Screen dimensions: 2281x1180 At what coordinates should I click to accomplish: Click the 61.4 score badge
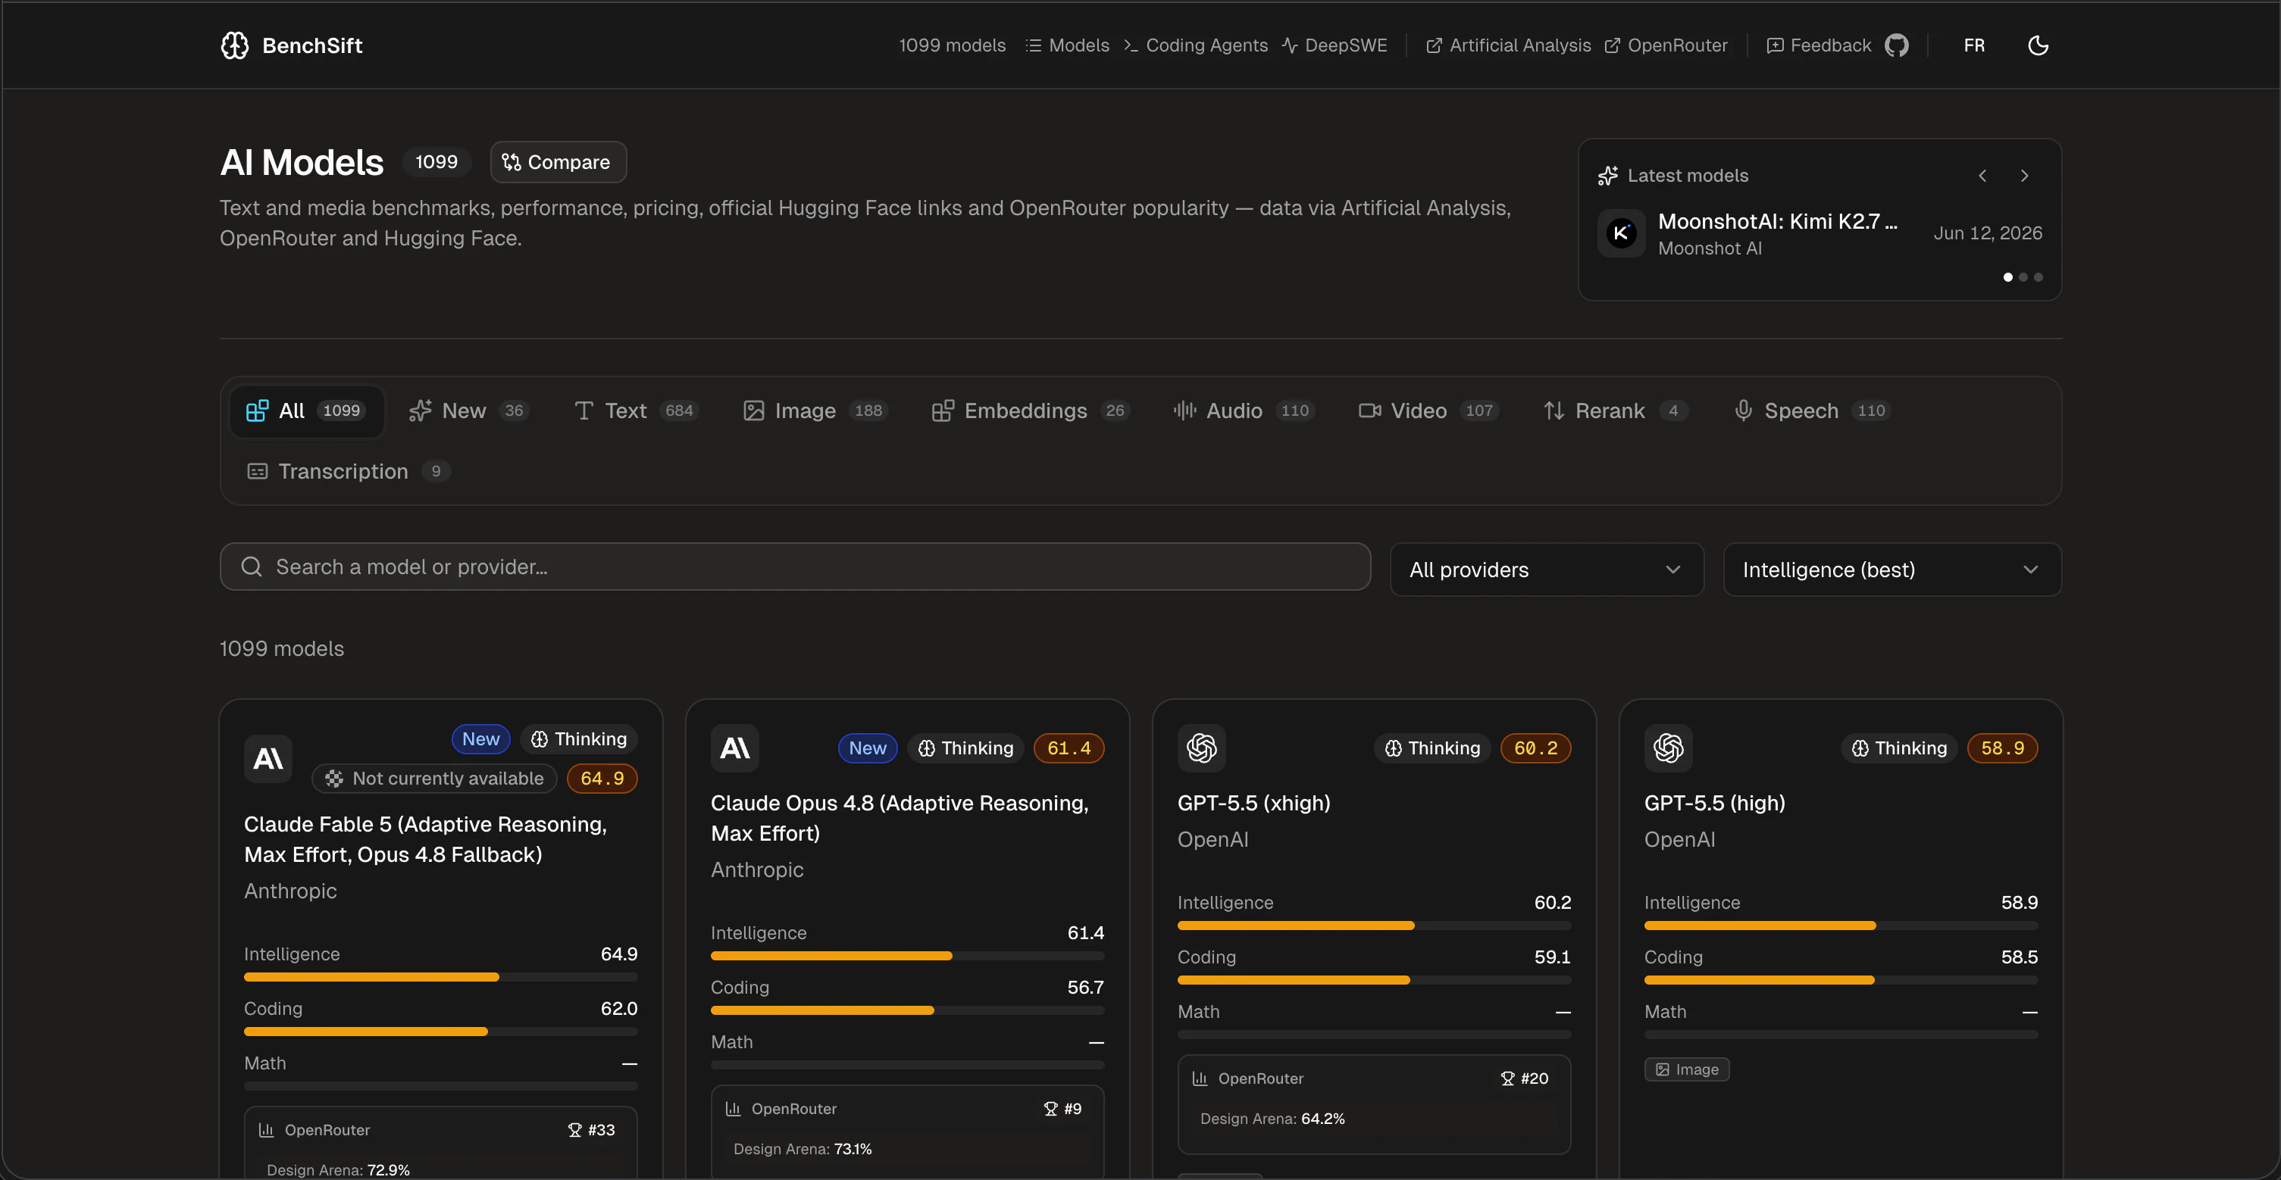click(x=1069, y=748)
